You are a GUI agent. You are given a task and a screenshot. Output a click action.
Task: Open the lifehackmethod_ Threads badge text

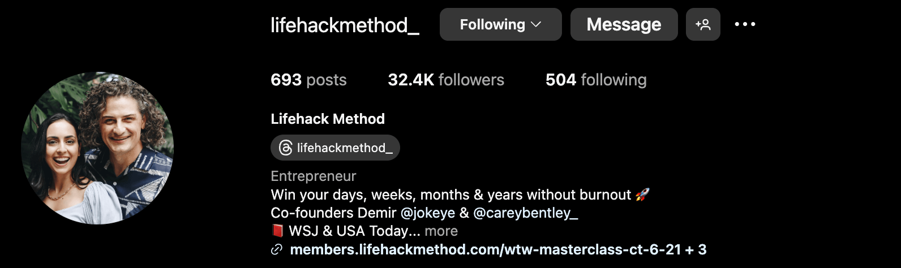tap(345, 148)
